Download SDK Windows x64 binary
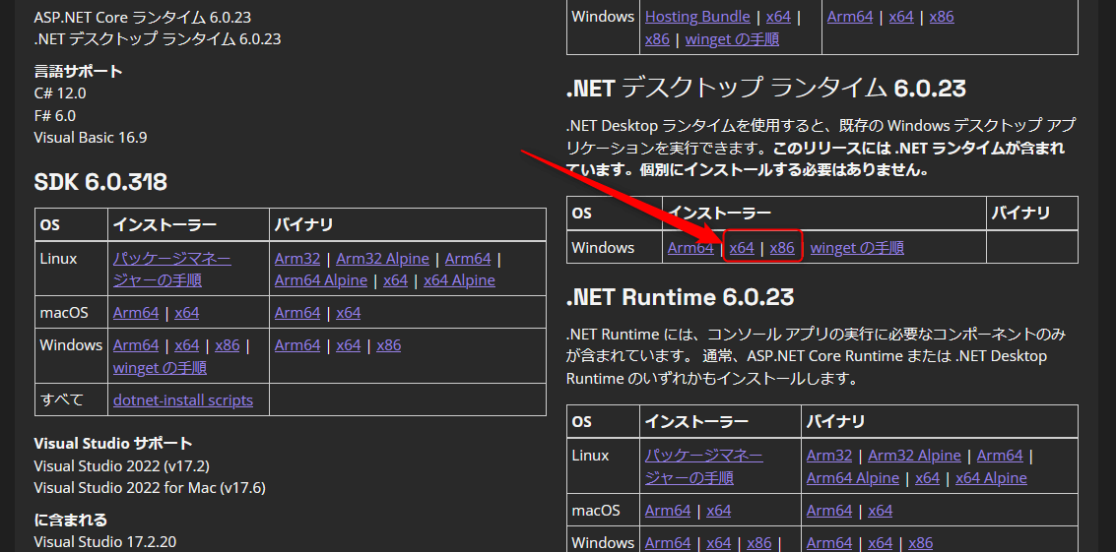The width and height of the screenshot is (1116, 552). tap(349, 345)
